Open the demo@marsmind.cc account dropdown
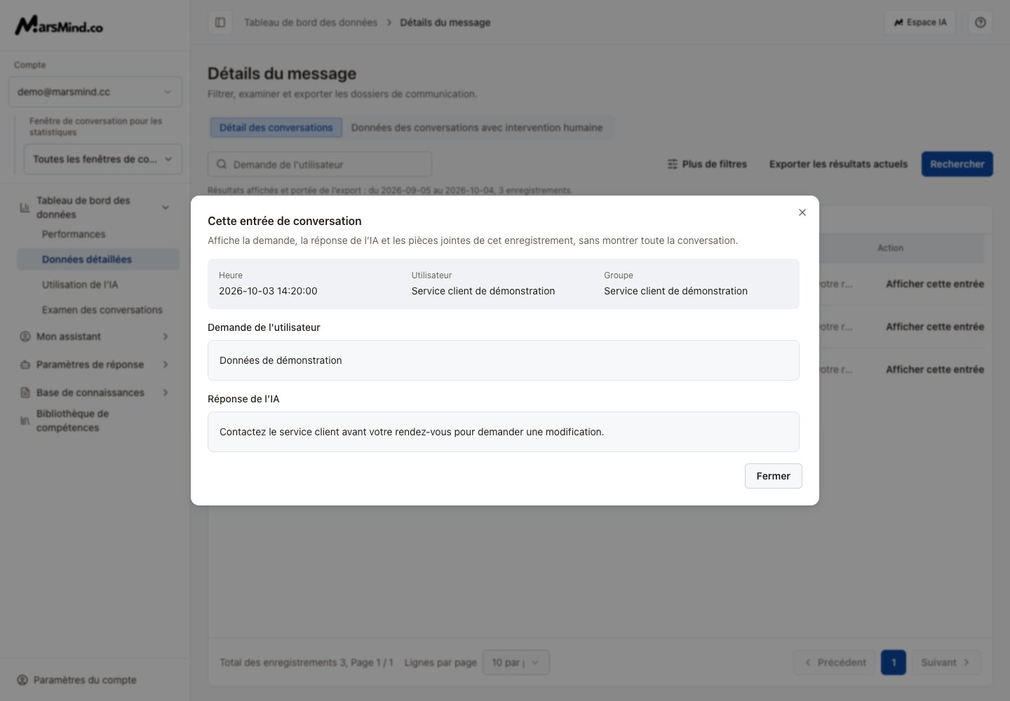The image size is (1010, 701). tap(95, 92)
